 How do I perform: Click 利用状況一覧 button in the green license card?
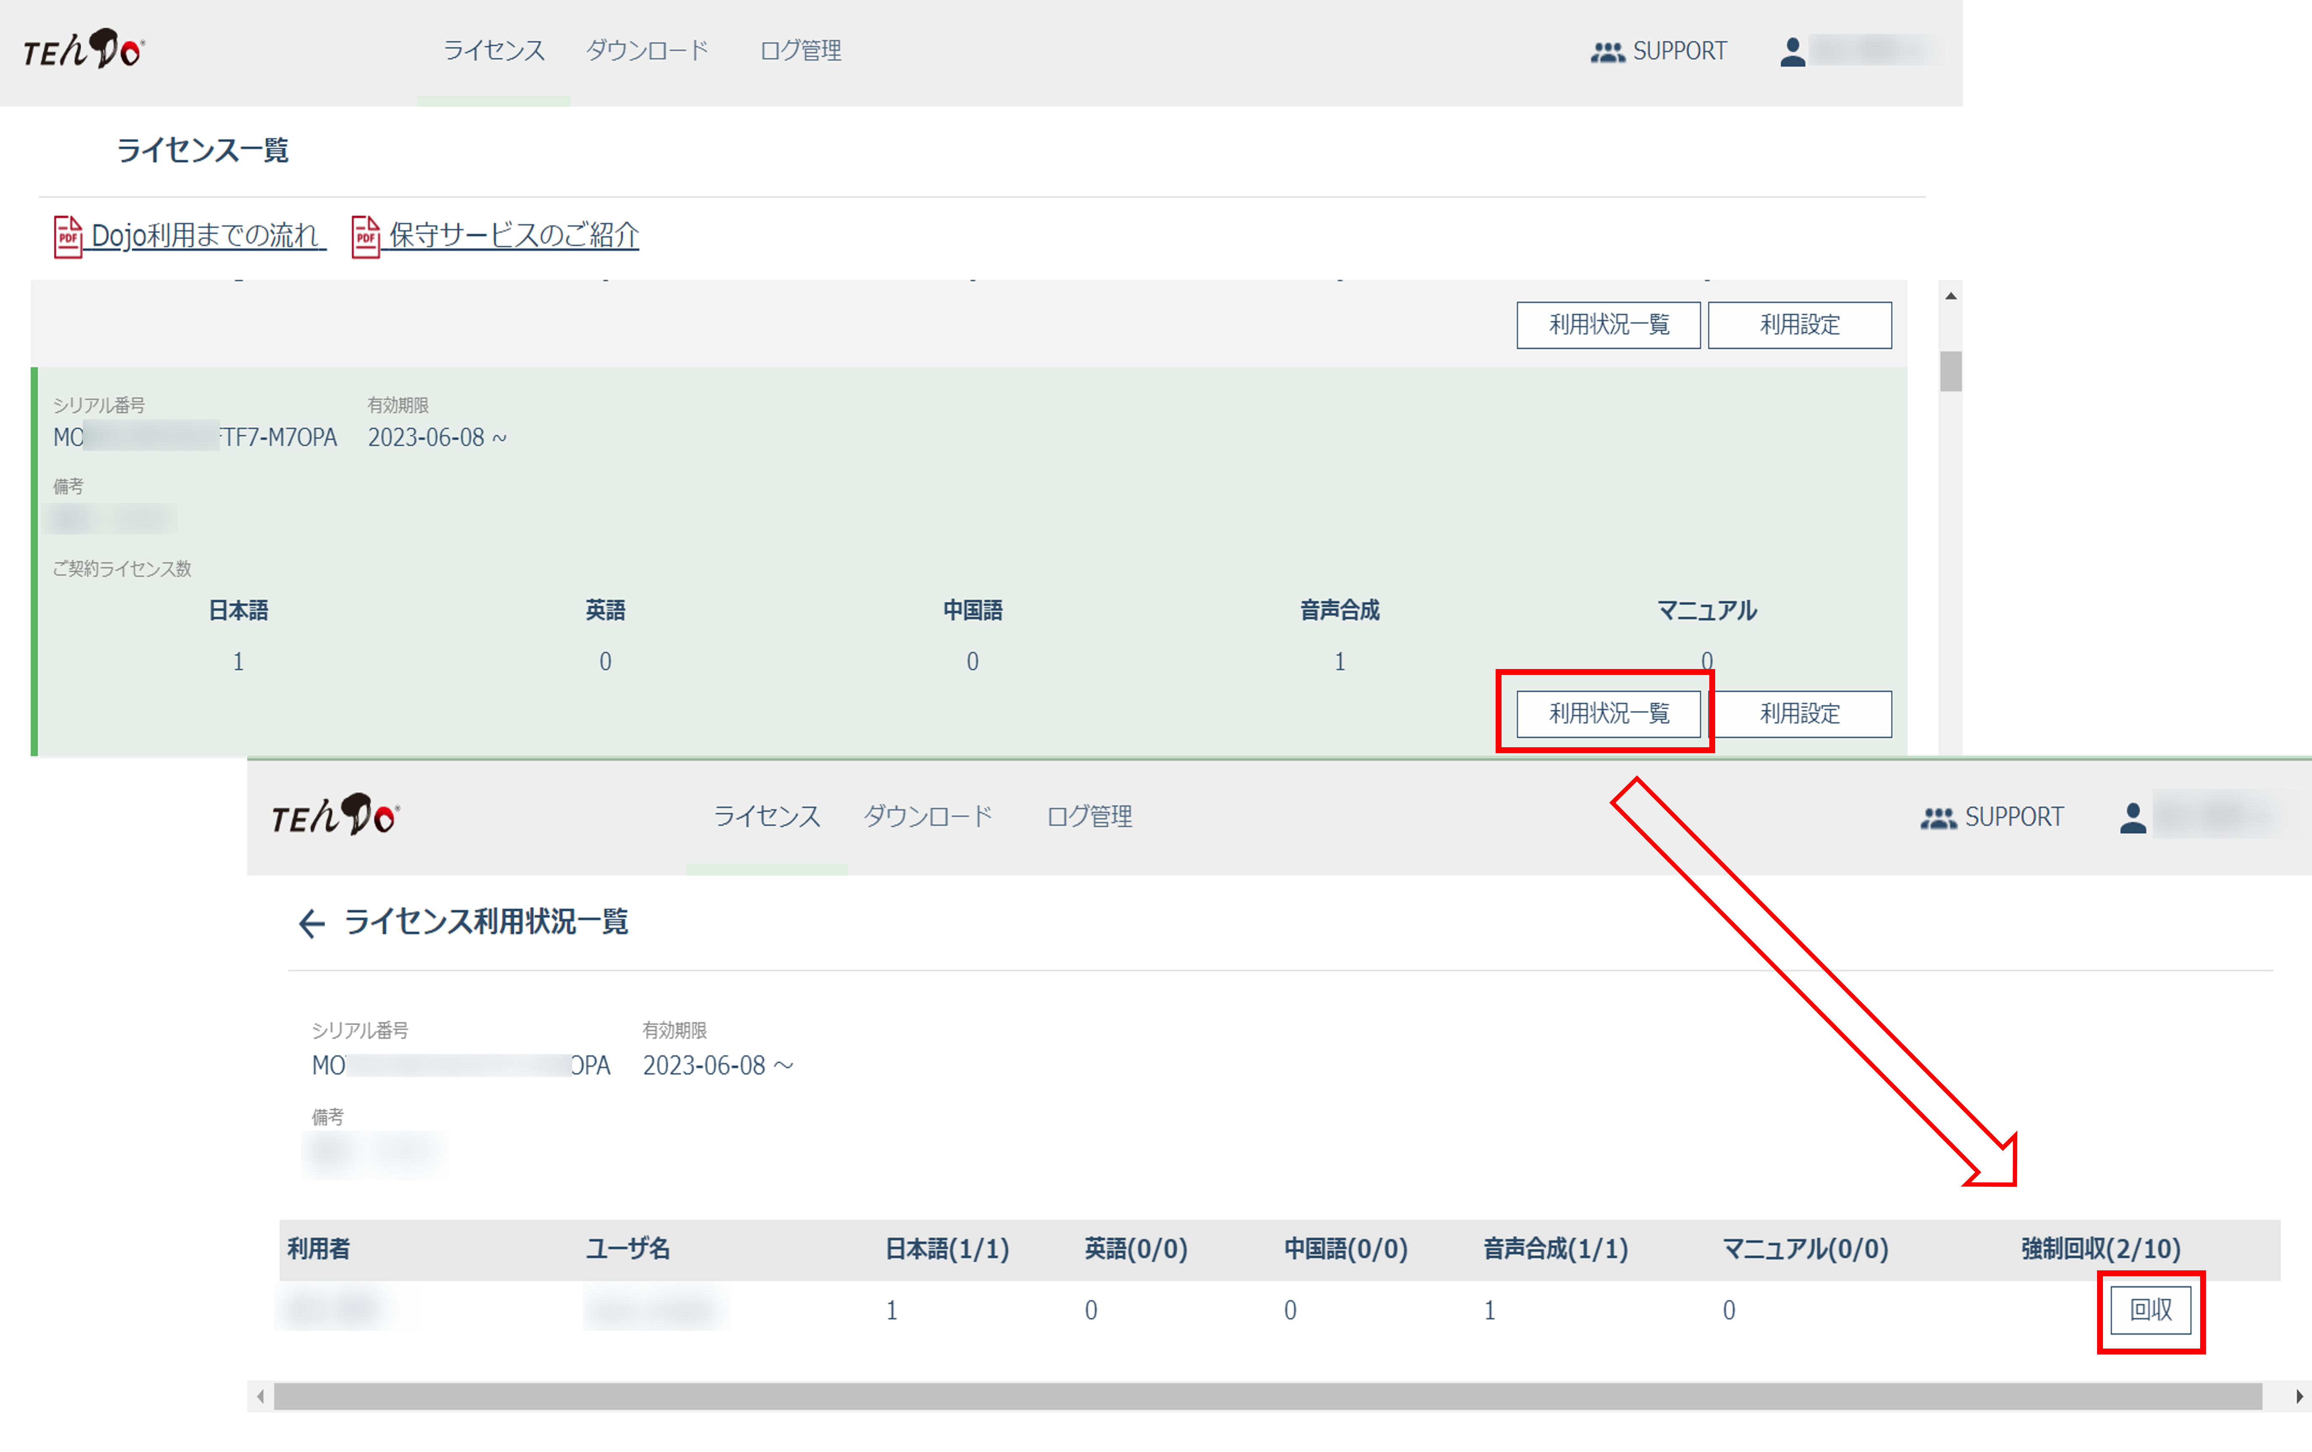point(1608,713)
